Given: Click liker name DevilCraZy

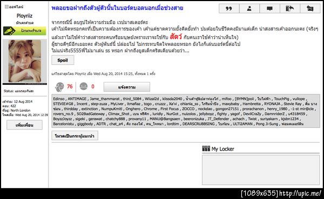Looking at the screenshot, I should 252,114.
